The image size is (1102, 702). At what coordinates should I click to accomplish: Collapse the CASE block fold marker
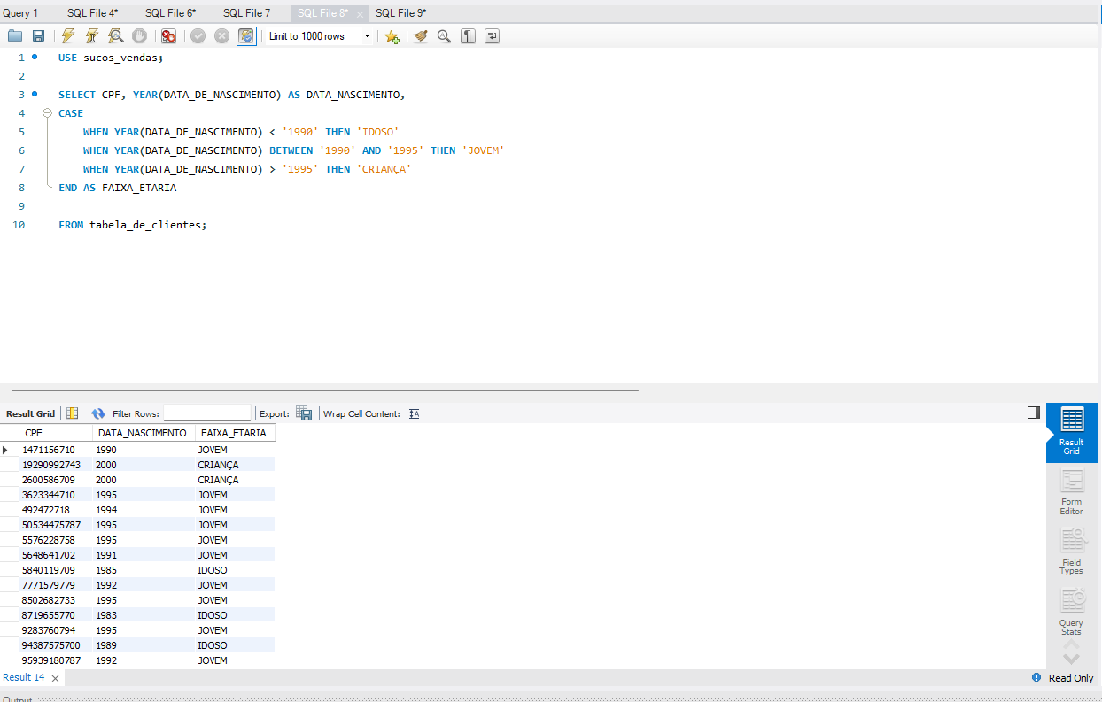coord(47,113)
